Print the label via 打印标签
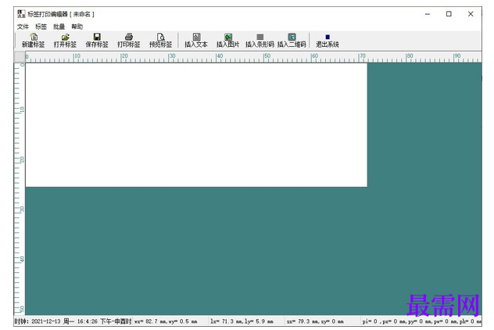The height and width of the screenshot is (330, 494). pyautogui.click(x=129, y=41)
